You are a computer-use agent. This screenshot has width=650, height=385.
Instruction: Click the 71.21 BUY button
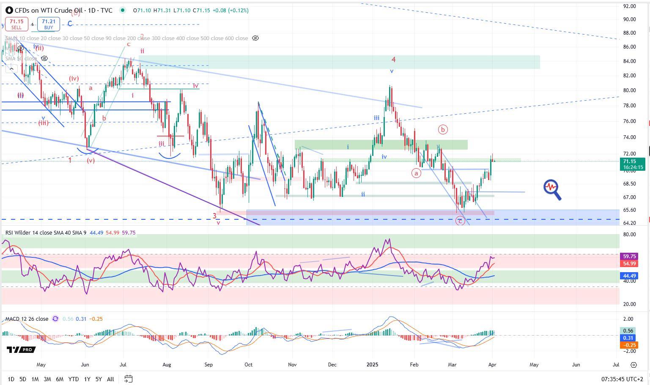pos(49,24)
